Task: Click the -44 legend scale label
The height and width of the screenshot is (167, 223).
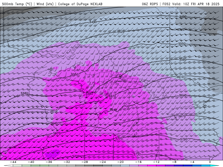Action: tap(13, 162)
